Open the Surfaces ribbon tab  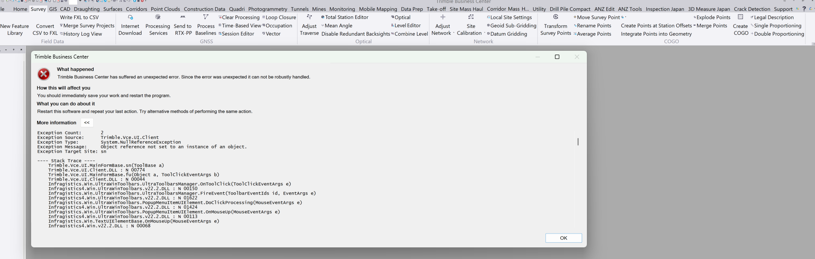(113, 9)
